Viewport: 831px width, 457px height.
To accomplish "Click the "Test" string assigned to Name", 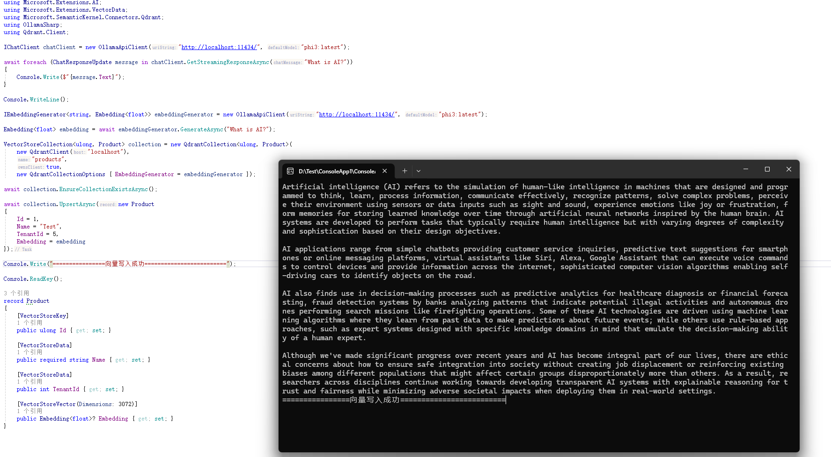I will pos(50,227).
